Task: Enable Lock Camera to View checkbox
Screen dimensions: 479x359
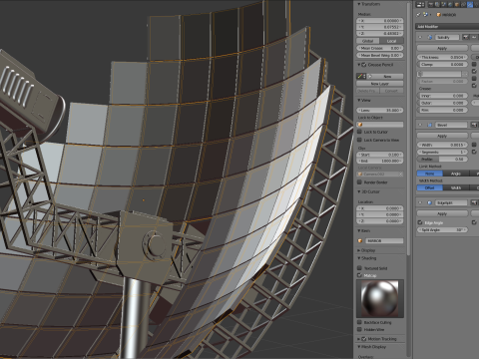Action: coord(359,140)
